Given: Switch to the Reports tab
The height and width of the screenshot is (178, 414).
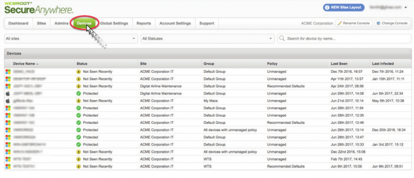Looking at the screenshot, I should pos(144,23).
